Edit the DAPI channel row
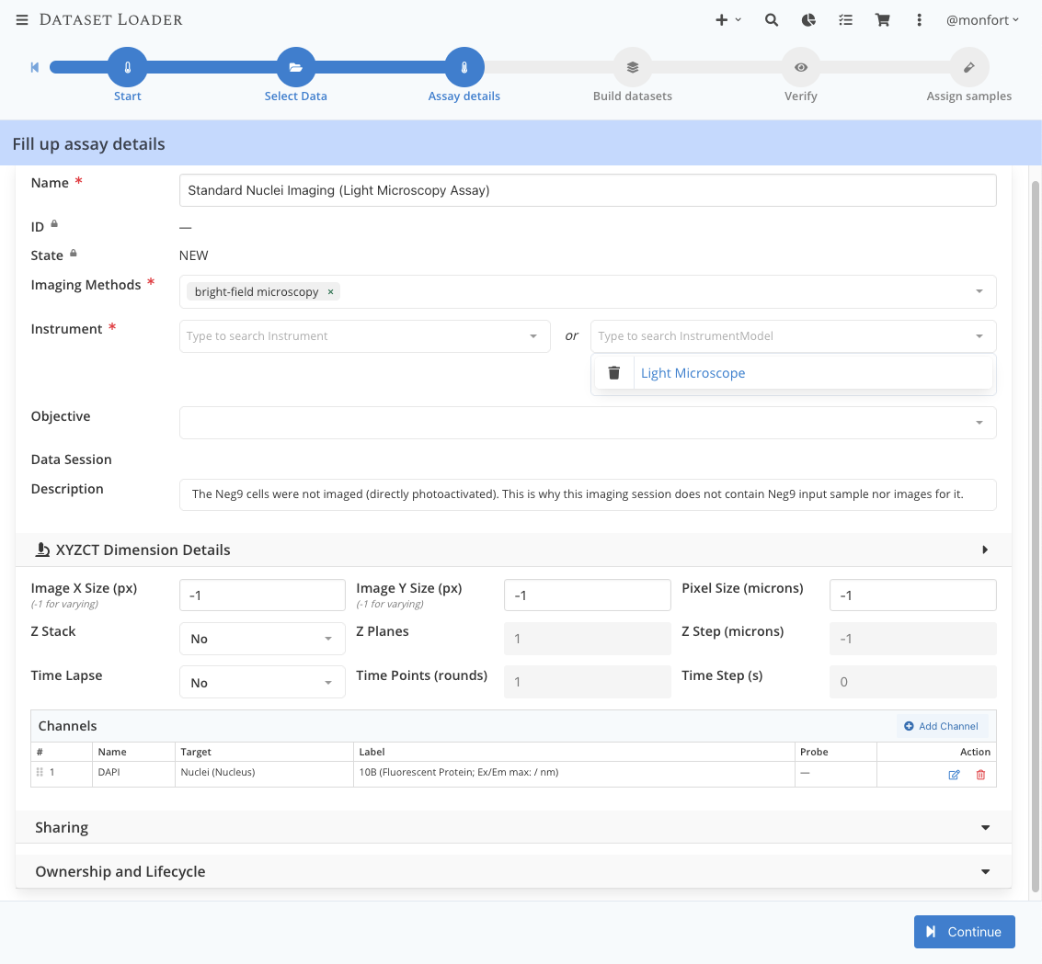Screen dimensions: 1042x964 pyautogui.click(x=954, y=775)
